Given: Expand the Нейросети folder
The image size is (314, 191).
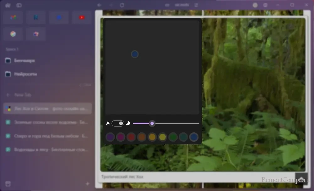Looking at the screenshot, I should 25,74.
